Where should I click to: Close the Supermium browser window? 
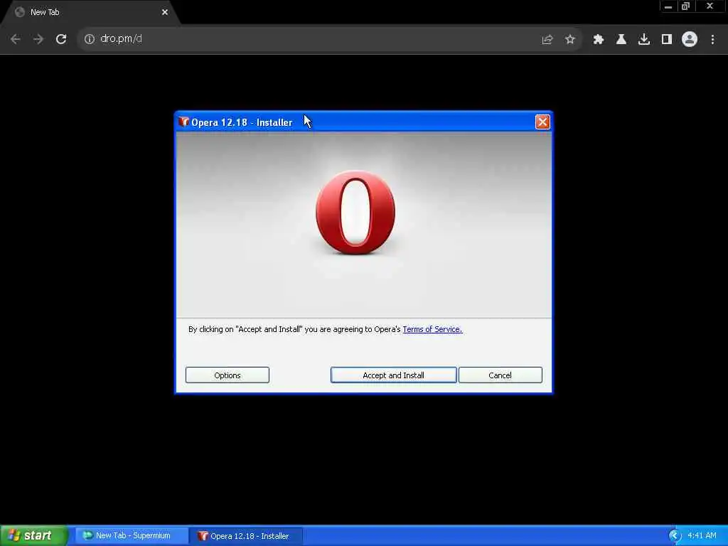[710, 6]
